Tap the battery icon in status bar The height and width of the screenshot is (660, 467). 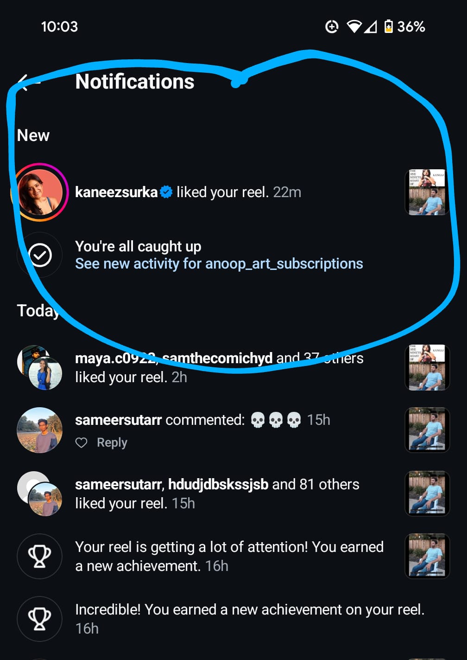[x=389, y=26]
